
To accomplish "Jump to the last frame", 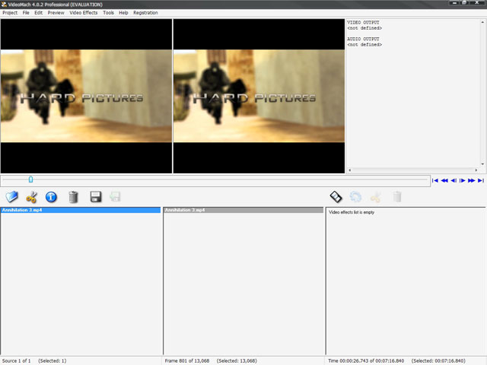I will (481, 181).
